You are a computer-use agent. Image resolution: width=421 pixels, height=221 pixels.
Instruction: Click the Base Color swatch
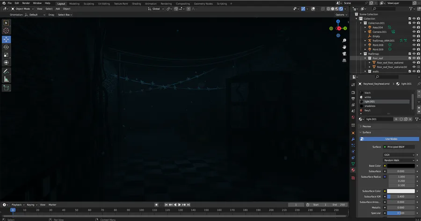pyautogui.click(x=401, y=166)
